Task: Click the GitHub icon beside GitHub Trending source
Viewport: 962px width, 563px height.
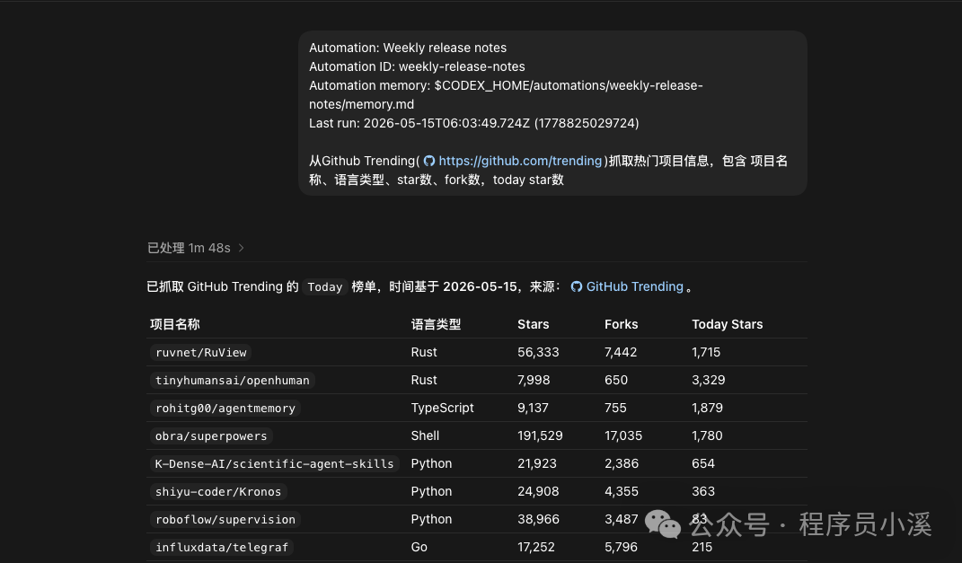Action: (x=577, y=286)
